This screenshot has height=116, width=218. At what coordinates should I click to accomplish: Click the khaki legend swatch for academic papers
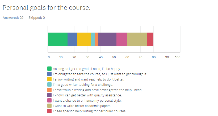pyautogui.click(x=49, y=106)
